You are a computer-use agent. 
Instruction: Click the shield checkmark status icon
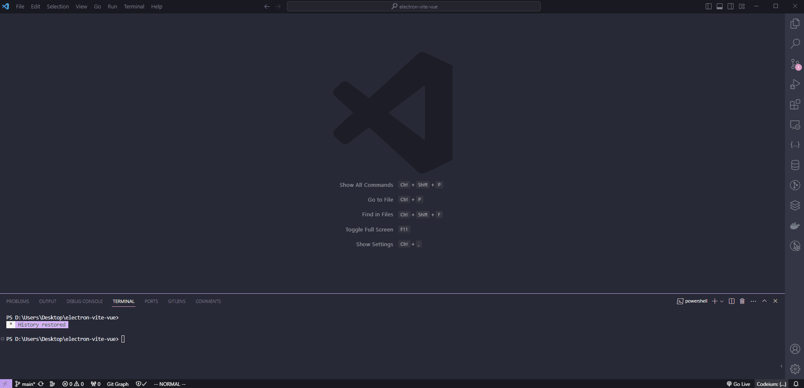pyautogui.click(x=141, y=384)
